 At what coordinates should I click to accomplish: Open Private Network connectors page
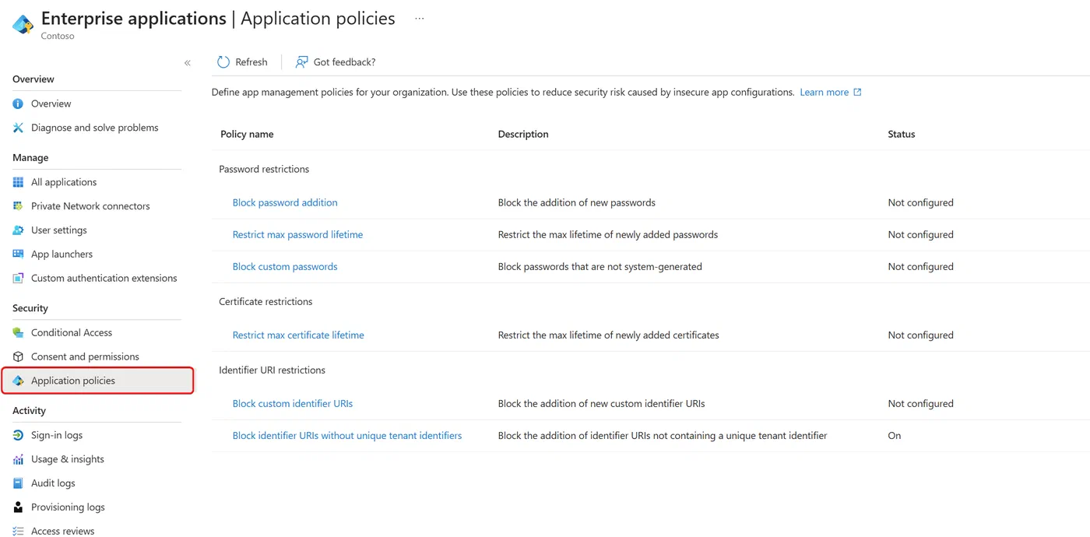coord(90,206)
